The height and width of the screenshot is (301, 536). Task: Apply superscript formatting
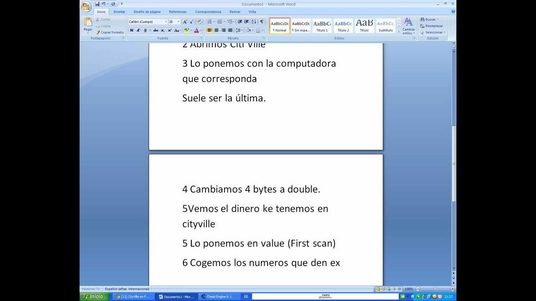pos(170,30)
